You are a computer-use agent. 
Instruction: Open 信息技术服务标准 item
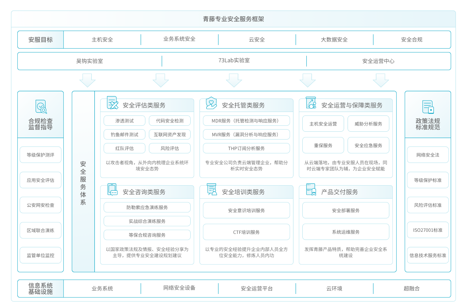point(428,255)
